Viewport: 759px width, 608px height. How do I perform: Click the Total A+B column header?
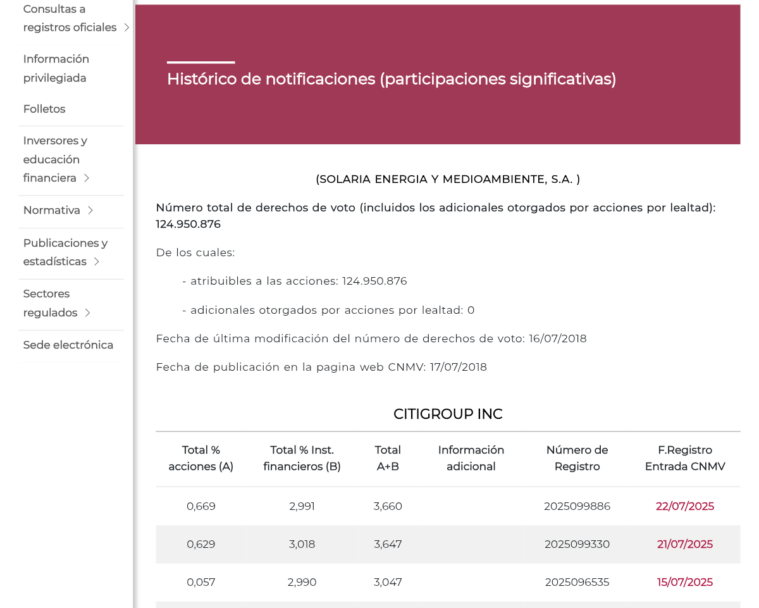point(388,458)
